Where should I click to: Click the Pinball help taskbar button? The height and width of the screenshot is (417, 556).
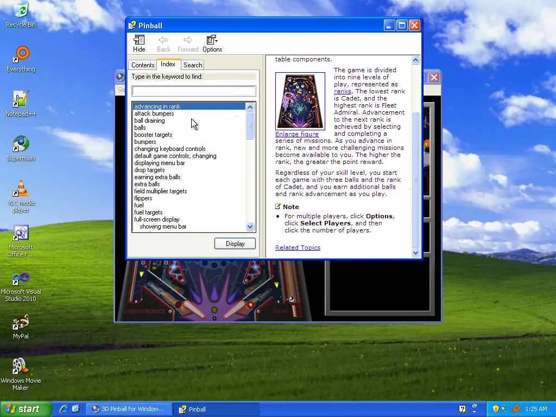[217, 409]
